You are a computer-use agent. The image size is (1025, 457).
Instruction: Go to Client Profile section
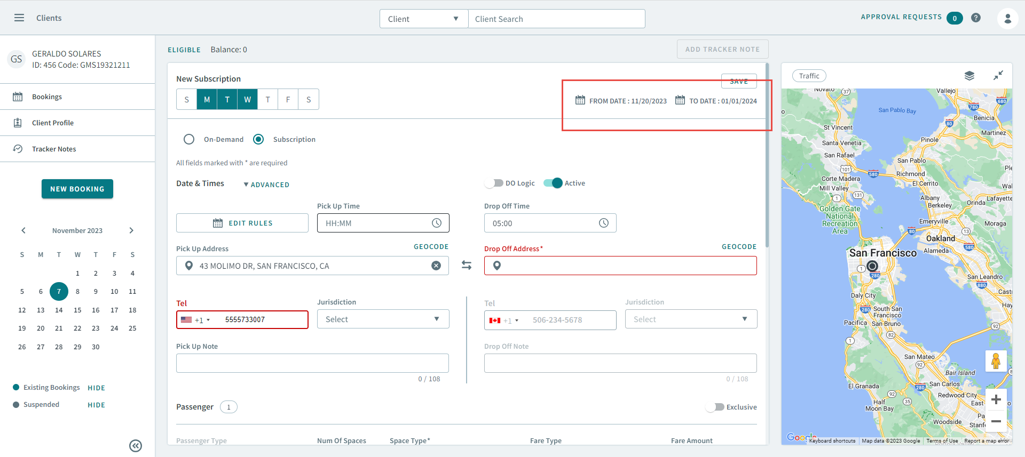pyautogui.click(x=53, y=123)
